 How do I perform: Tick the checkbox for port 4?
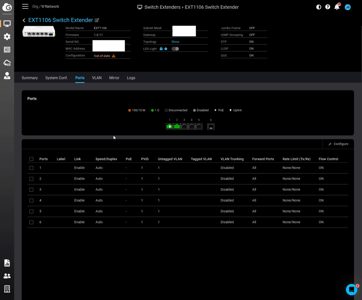(31, 201)
